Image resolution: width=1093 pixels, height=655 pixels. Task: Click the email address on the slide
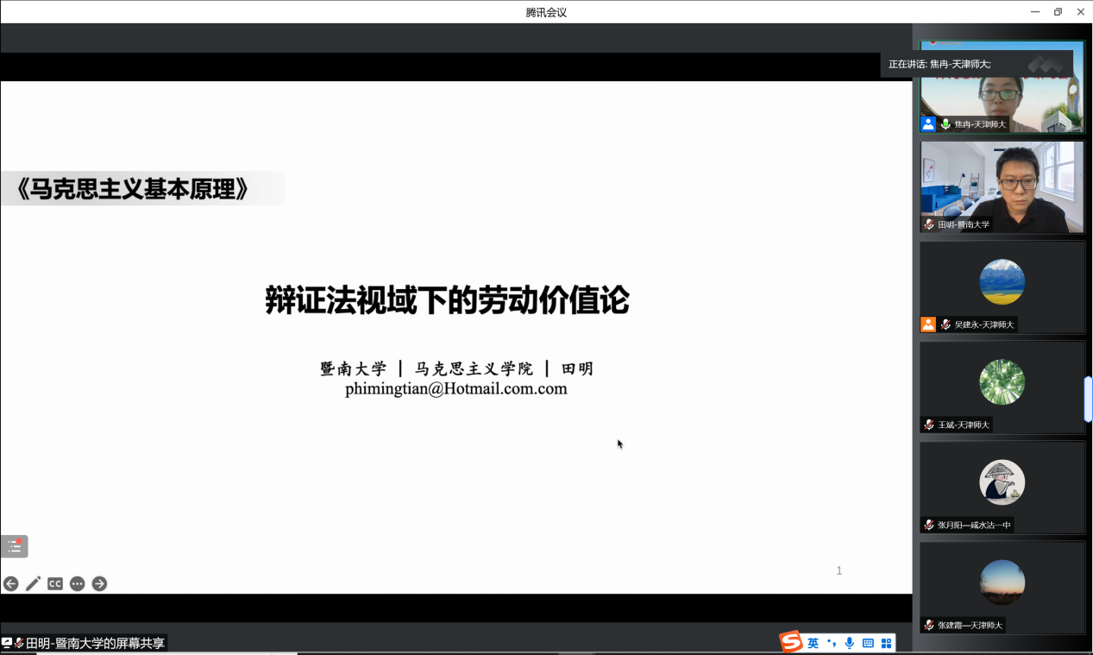click(x=455, y=388)
